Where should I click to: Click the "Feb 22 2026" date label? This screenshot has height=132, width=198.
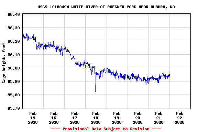click(x=179, y=118)
